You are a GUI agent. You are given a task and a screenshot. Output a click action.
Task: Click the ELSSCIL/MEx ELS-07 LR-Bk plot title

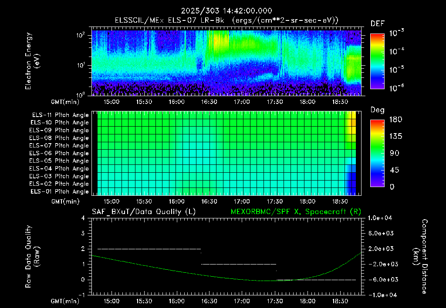coord(226,20)
